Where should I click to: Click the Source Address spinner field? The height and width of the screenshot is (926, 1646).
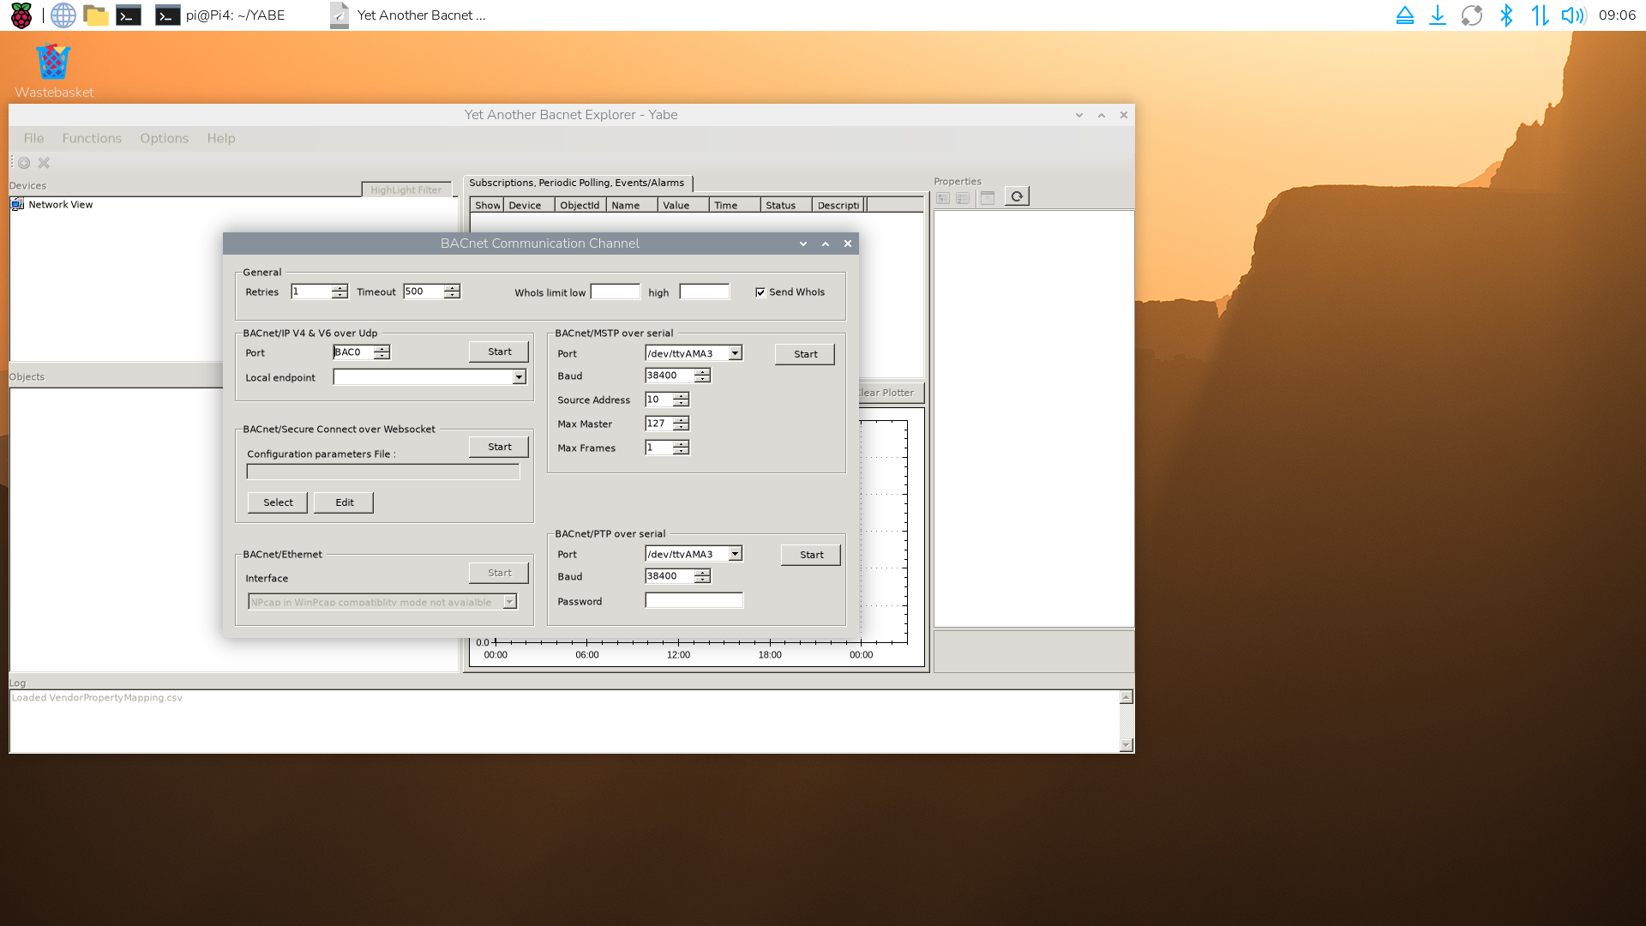point(667,400)
